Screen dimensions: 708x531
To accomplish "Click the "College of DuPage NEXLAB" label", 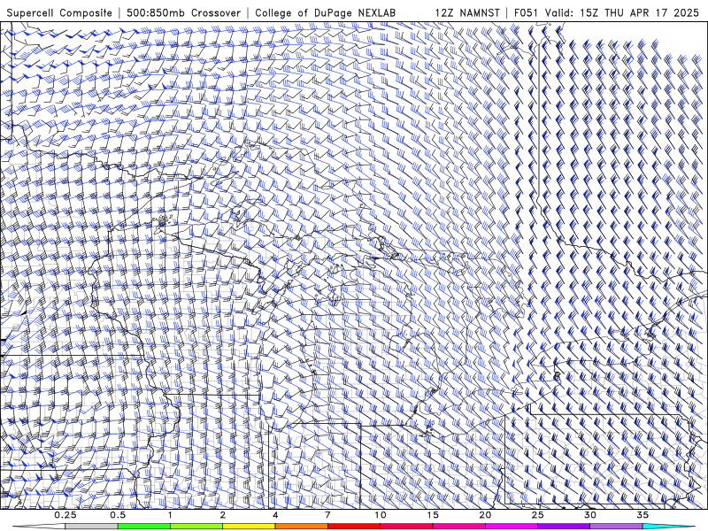I will [325, 12].
